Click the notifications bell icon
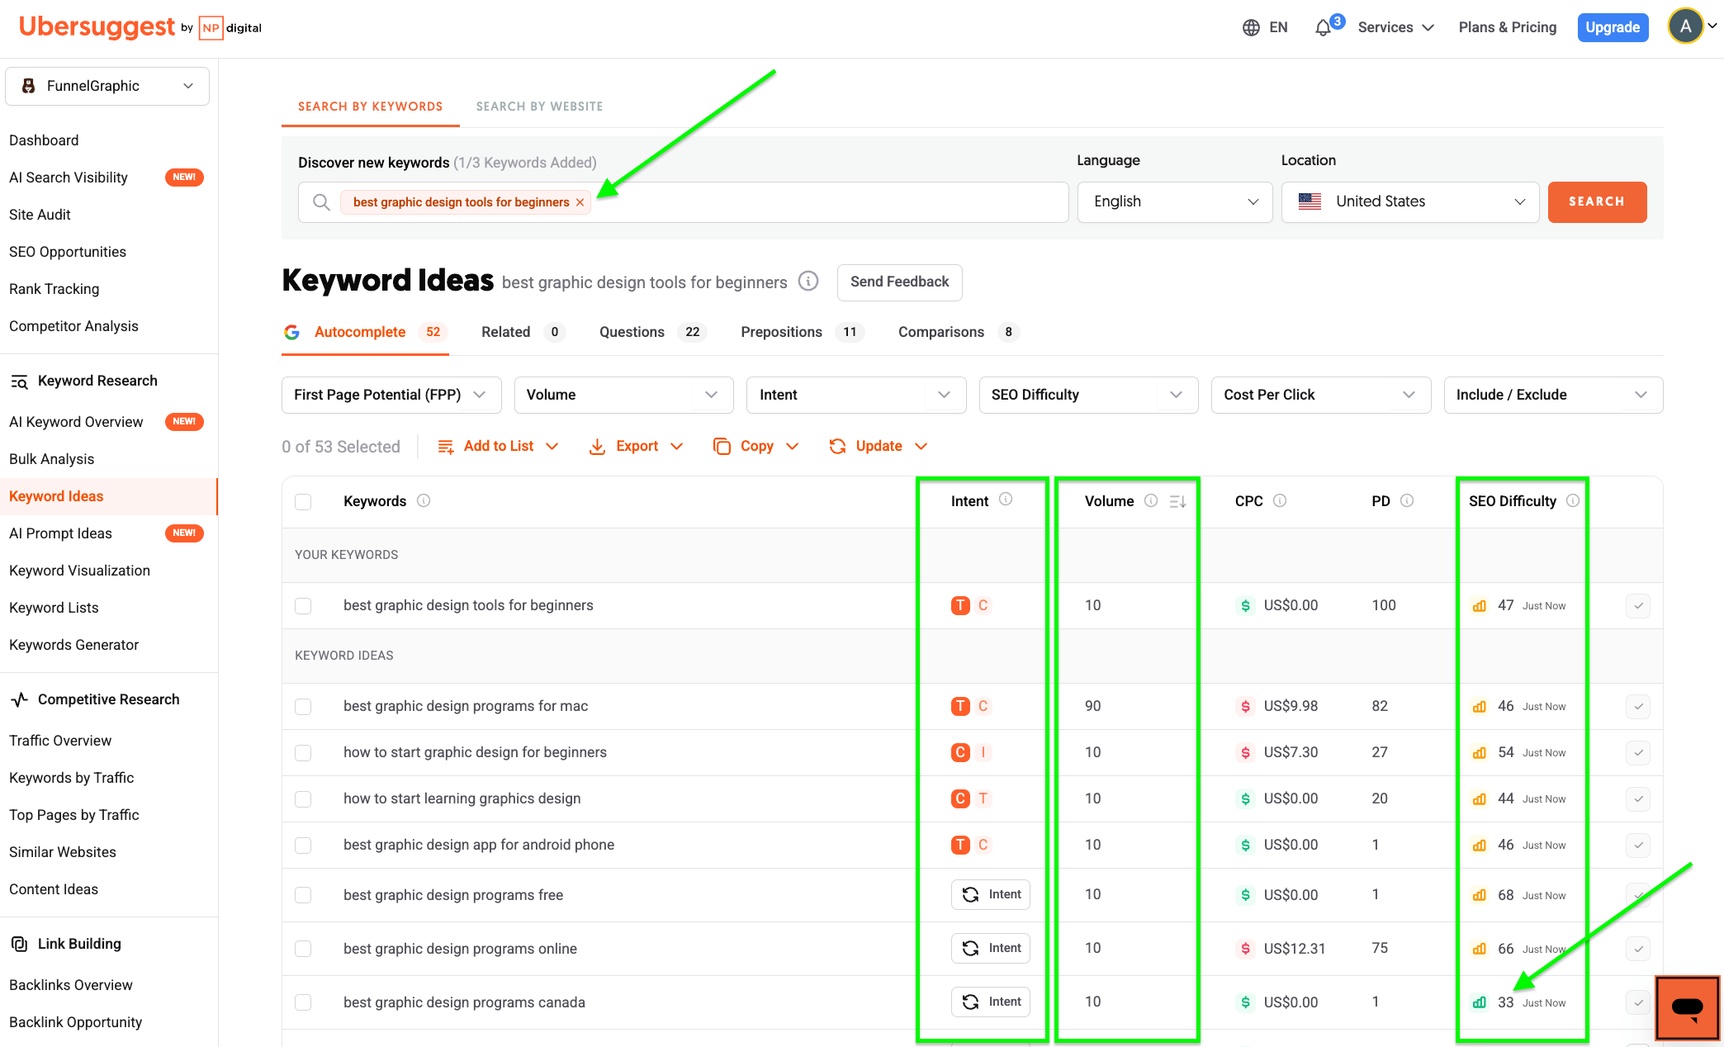 coord(1324,26)
